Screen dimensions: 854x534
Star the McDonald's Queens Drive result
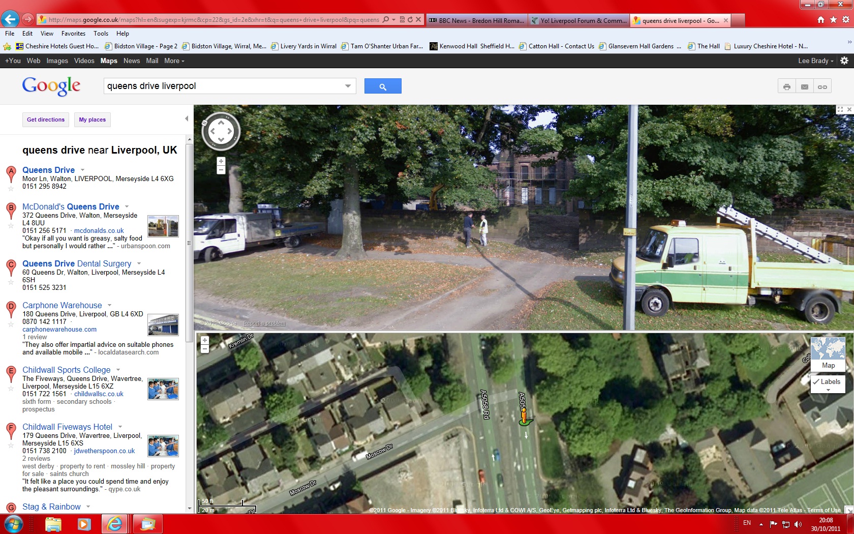pyautogui.click(x=11, y=225)
